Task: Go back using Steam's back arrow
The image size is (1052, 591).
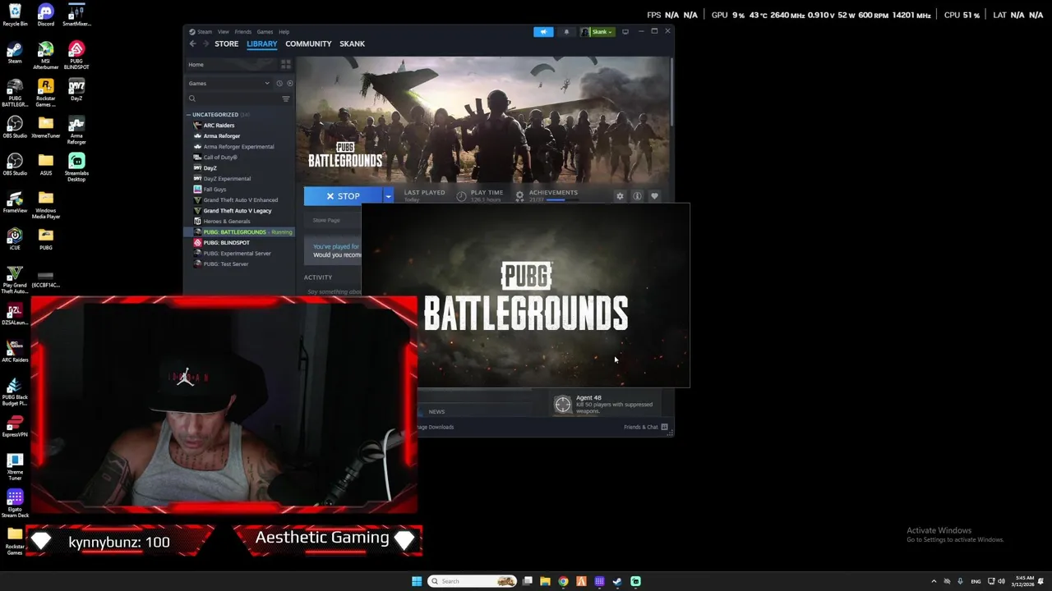Action: 193,44
